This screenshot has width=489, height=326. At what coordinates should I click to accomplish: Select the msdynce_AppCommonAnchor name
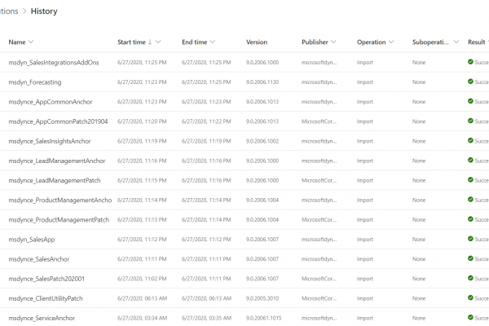[51, 102]
